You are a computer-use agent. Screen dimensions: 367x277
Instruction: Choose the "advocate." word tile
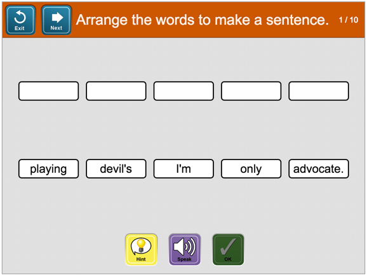[x=319, y=169]
